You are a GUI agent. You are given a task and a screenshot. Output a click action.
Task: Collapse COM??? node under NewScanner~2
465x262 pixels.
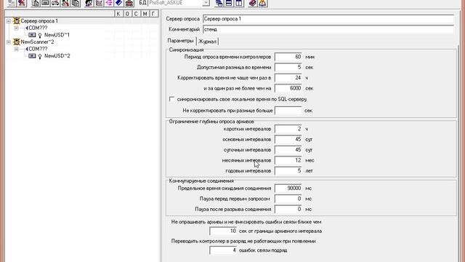16,49
